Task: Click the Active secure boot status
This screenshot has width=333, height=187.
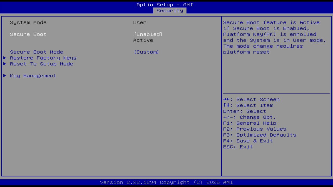Action: (x=143, y=40)
